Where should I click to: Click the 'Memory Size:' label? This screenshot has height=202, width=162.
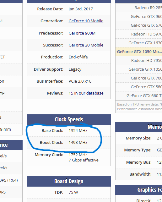coord(138,138)
